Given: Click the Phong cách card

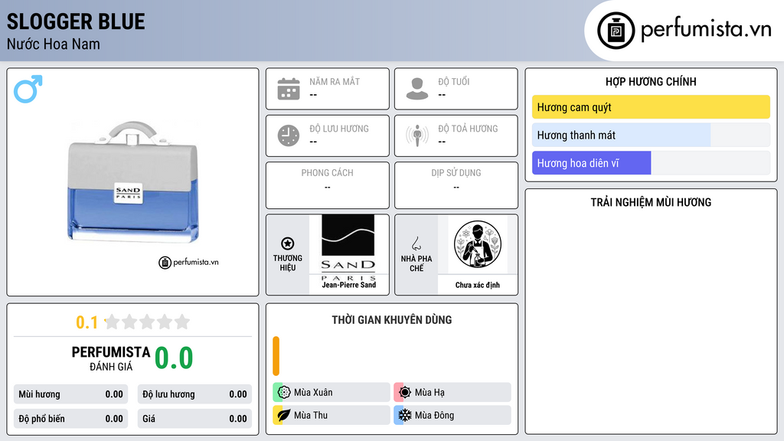Looking at the screenshot, I should (x=328, y=185).
